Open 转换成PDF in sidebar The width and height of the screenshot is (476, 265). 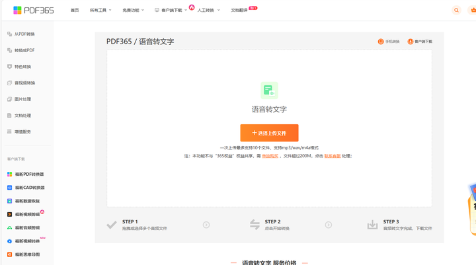[24, 50]
